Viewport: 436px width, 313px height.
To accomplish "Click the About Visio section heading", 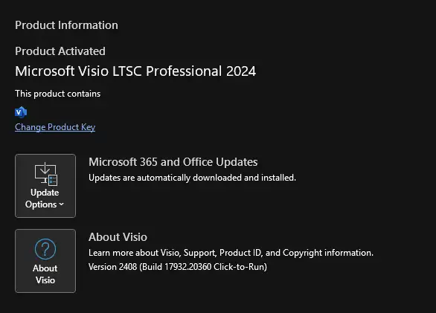I will (x=118, y=237).
